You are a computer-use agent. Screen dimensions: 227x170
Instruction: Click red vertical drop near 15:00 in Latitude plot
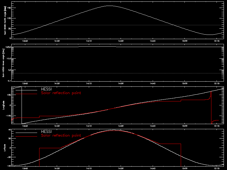181,155
